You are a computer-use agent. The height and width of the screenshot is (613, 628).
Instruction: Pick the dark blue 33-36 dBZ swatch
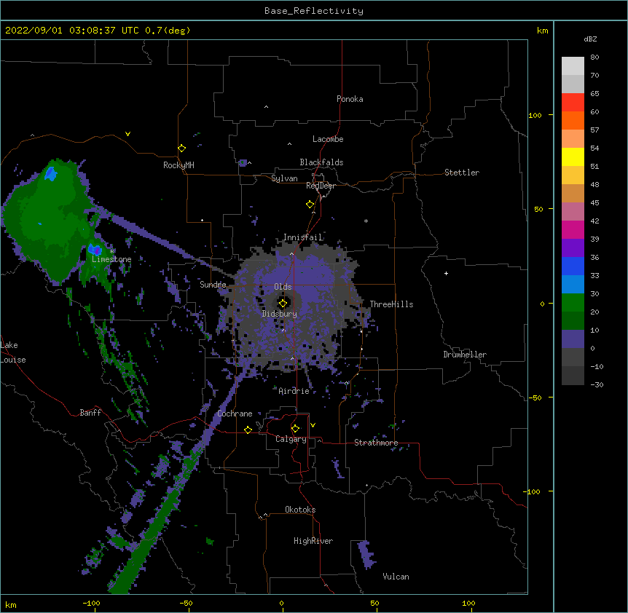click(x=573, y=266)
